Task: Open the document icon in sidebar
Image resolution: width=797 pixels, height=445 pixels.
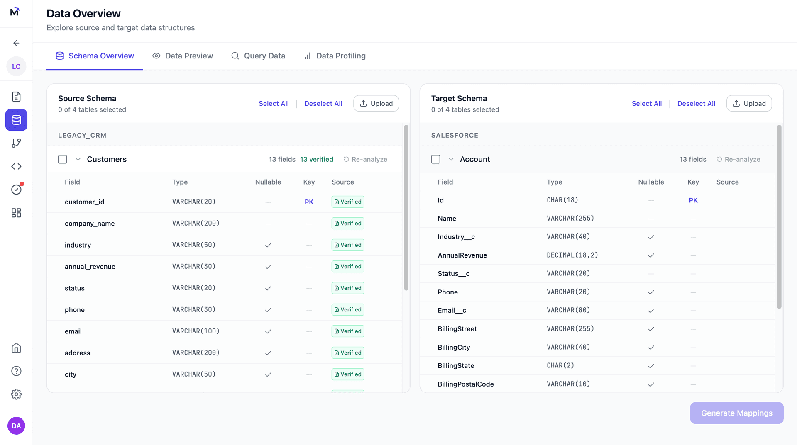Action: [x=16, y=97]
